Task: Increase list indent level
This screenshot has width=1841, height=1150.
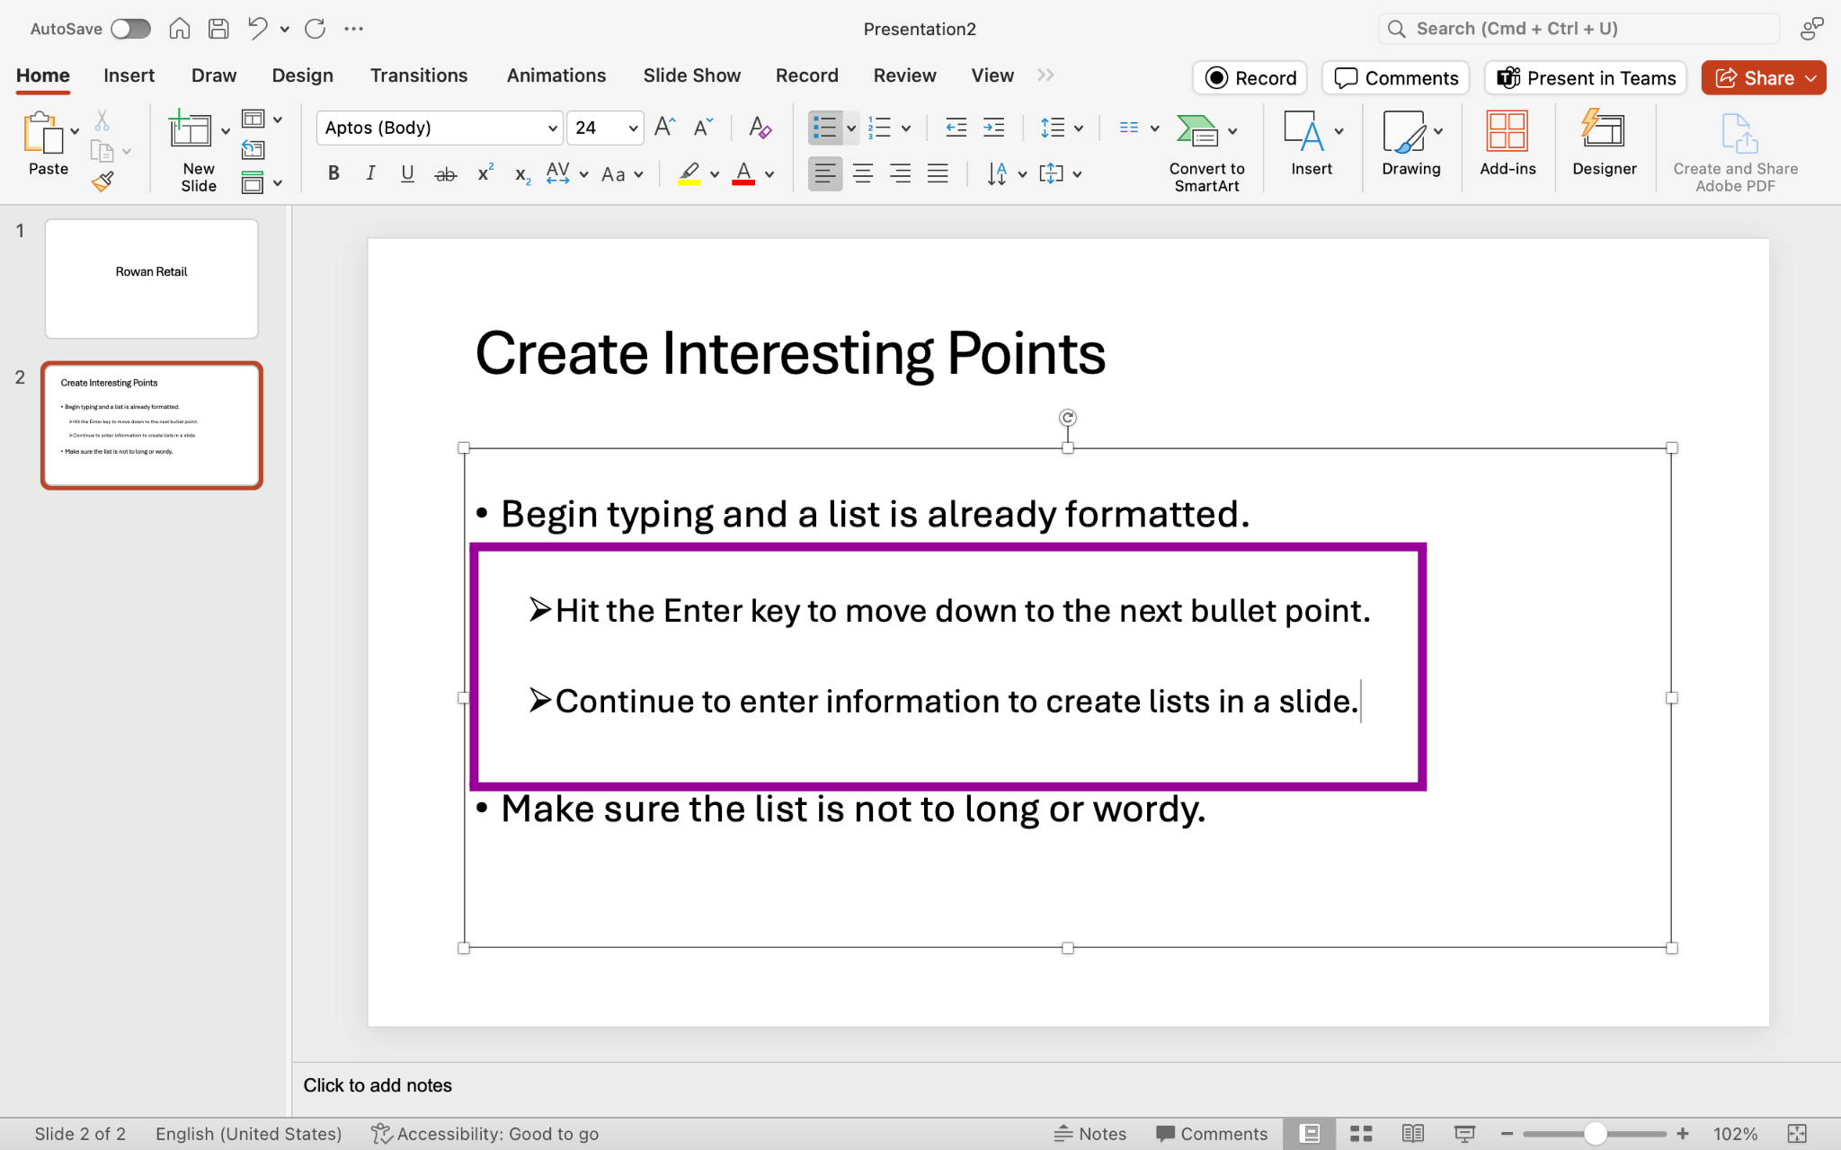Action: [993, 128]
